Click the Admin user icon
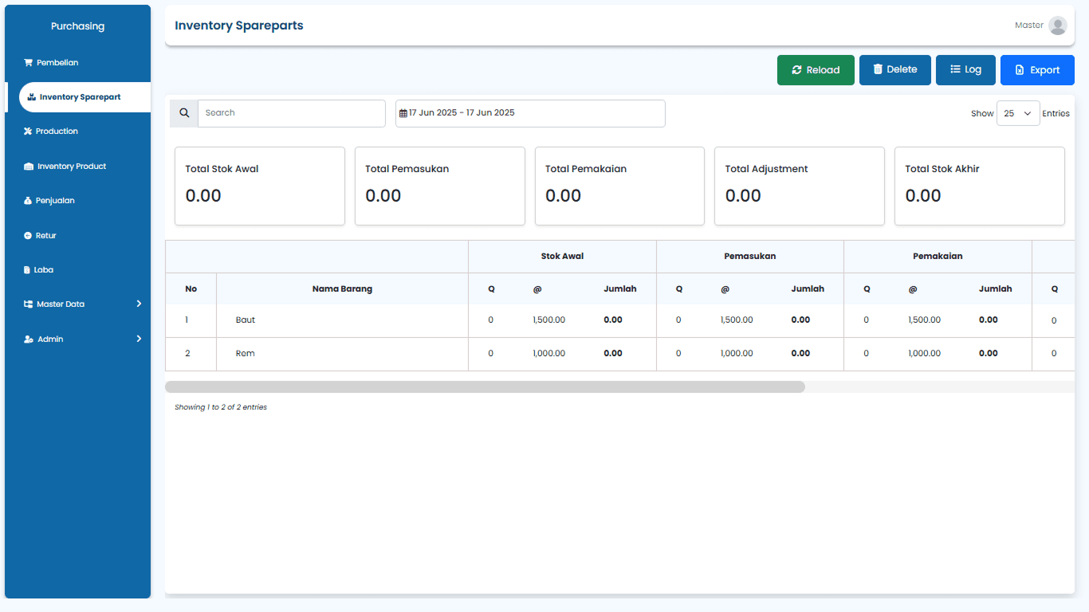Image resolution: width=1089 pixels, height=612 pixels. tap(29, 339)
